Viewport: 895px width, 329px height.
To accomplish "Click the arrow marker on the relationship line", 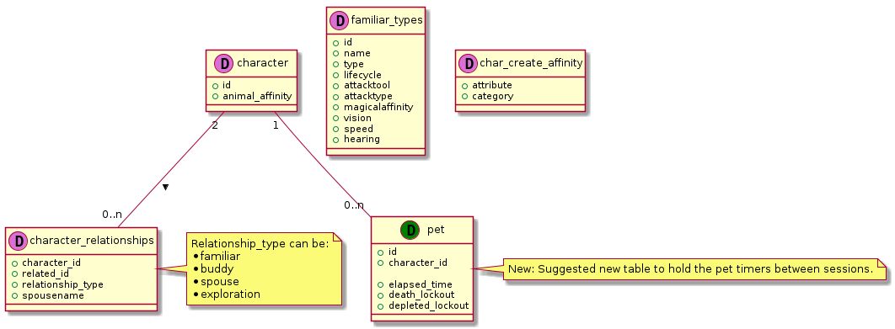I will pyautogui.click(x=165, y=187).
